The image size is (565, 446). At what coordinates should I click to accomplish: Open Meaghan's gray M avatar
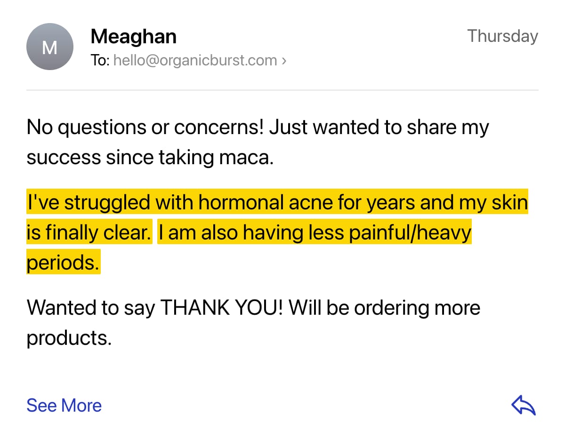(x=49, y=47)
